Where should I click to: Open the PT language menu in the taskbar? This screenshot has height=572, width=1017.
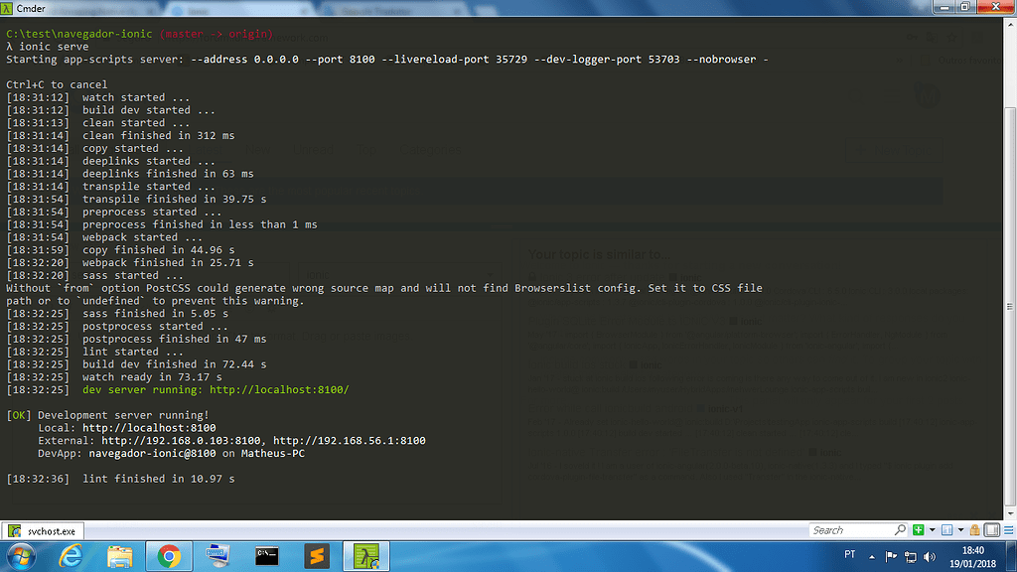click(x=849, y=556)
